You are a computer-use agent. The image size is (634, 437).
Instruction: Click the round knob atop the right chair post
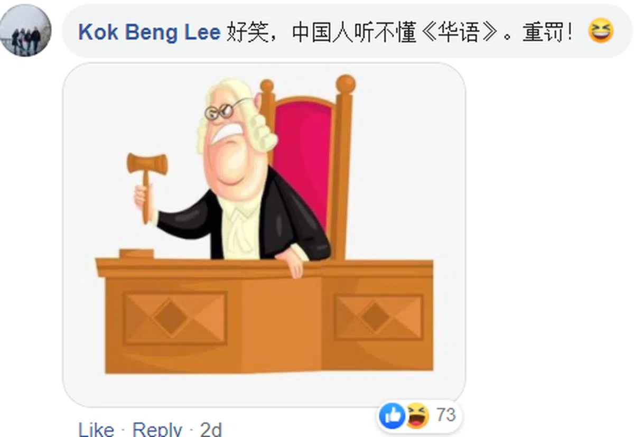pyautogui.click(x=346, y=85)
